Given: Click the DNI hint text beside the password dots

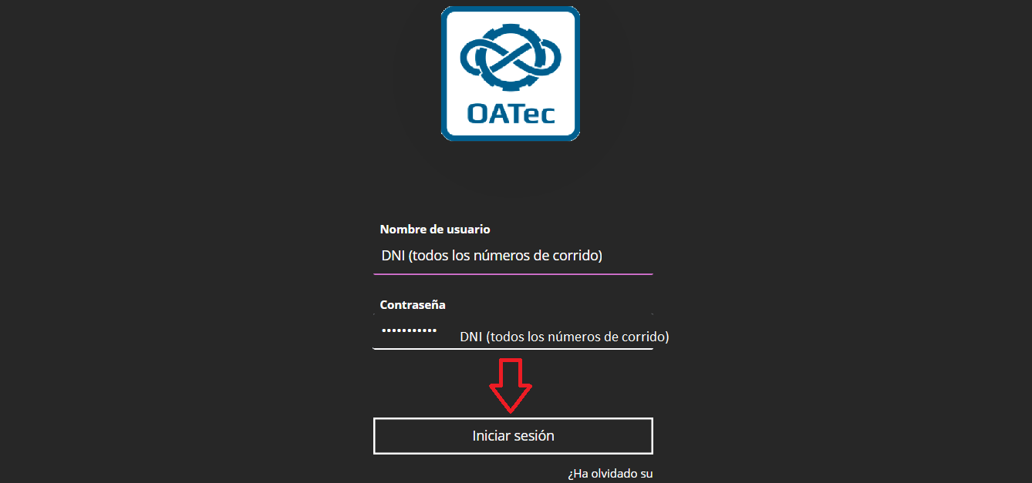Looking at the screenshot, I should (565, 337).
